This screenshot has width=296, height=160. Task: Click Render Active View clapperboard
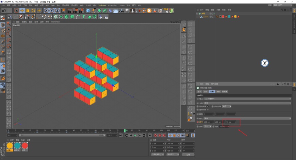(69, 11)
